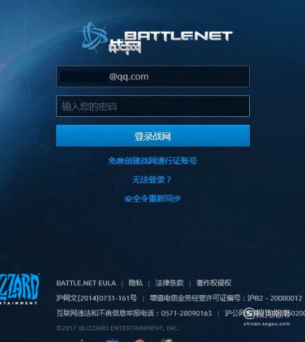Click the Battle.net swirl logo icon
This screenshot has width=305, height=342.
[95, 37]
